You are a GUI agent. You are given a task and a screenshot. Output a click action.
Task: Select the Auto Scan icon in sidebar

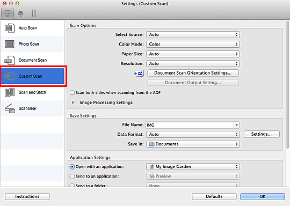point(10,28)
